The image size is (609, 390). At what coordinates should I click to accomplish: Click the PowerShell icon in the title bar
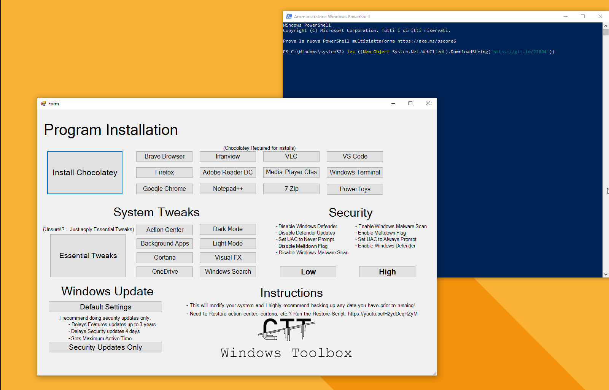click(288, 16)
